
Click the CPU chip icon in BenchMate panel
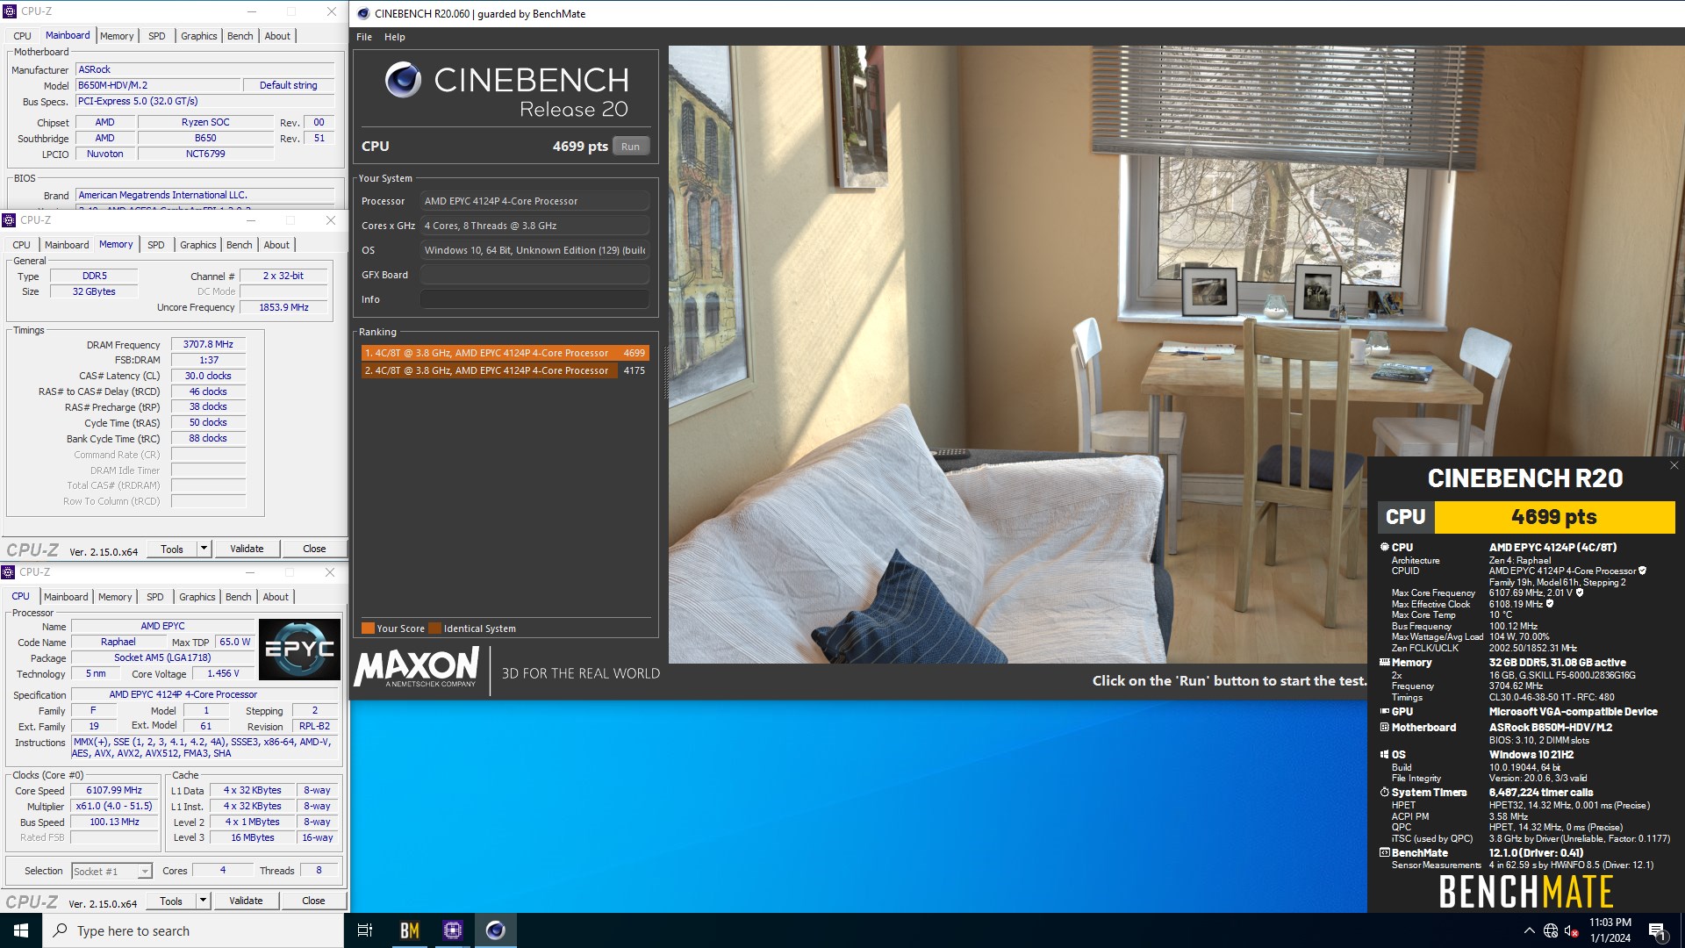tap(1385, 547)
